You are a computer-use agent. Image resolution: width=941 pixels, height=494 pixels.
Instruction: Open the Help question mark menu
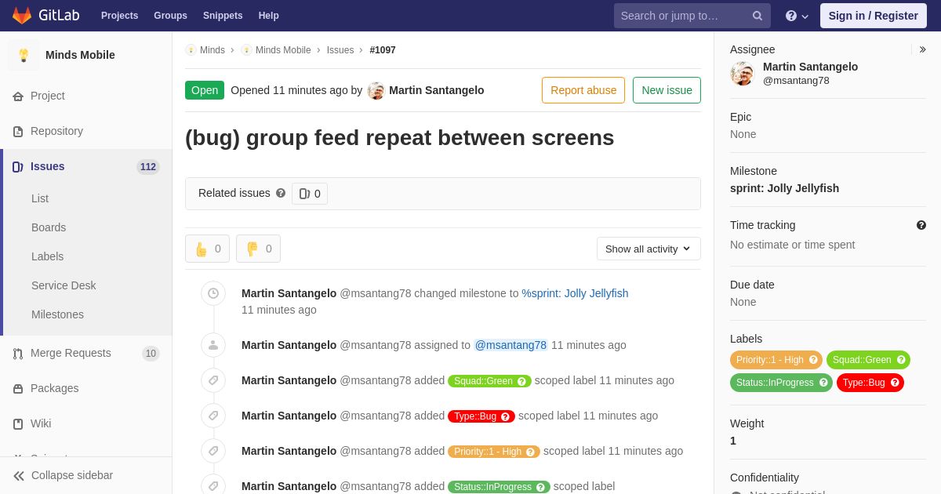click(797, 16)
